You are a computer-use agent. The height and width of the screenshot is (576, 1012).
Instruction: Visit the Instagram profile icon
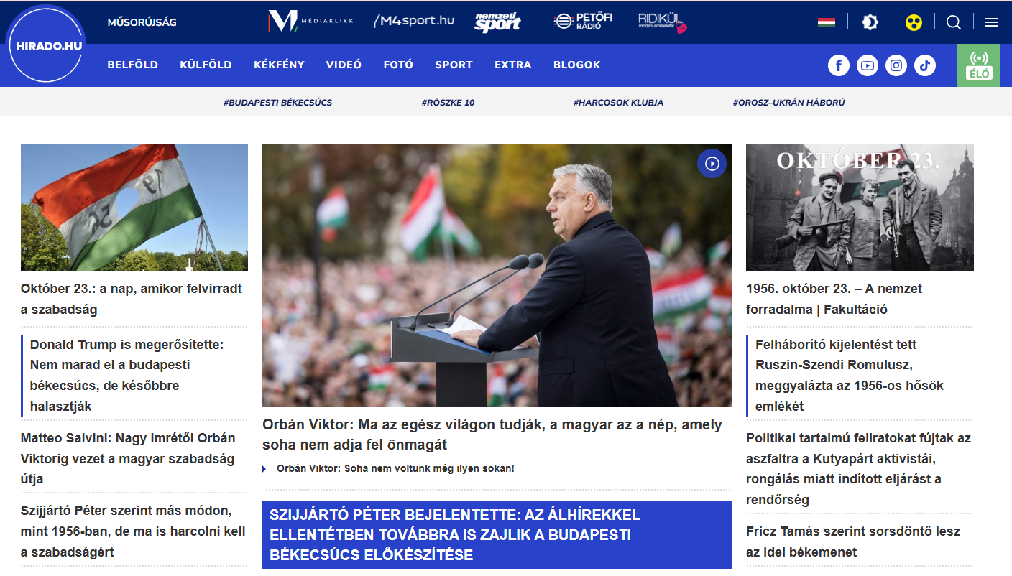tap(896, 65)
